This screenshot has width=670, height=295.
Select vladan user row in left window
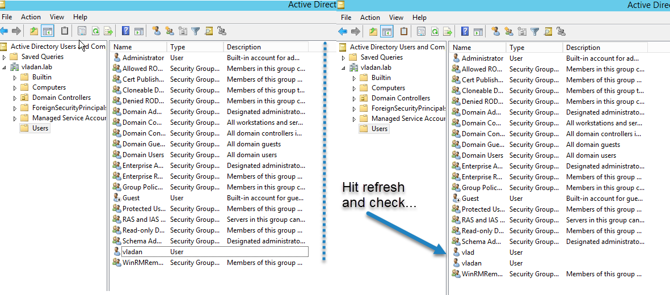pyautogui.click(x=209, y=252)
